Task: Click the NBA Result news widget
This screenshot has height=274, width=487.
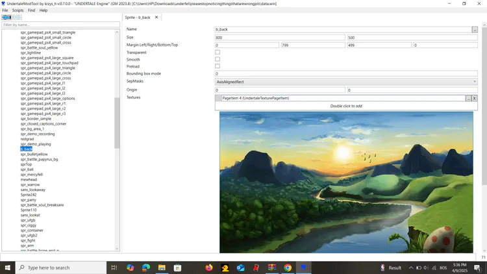Action: pos(391,268)
